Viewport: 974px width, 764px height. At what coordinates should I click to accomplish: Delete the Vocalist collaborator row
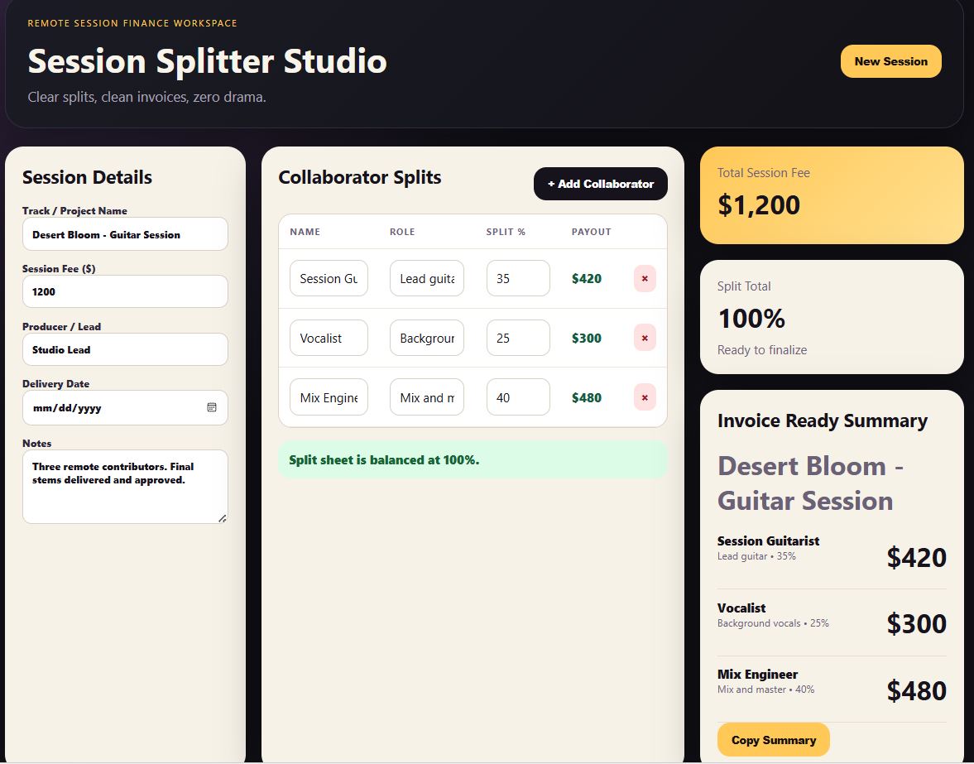tap(645, 338)
